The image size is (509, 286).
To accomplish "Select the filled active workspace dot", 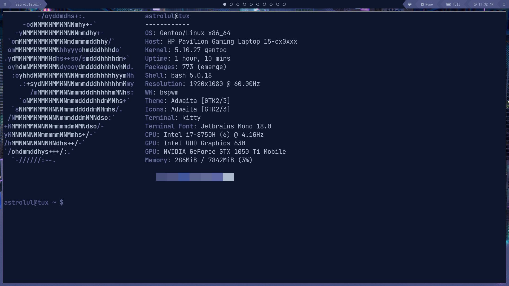I will [225, 4].
